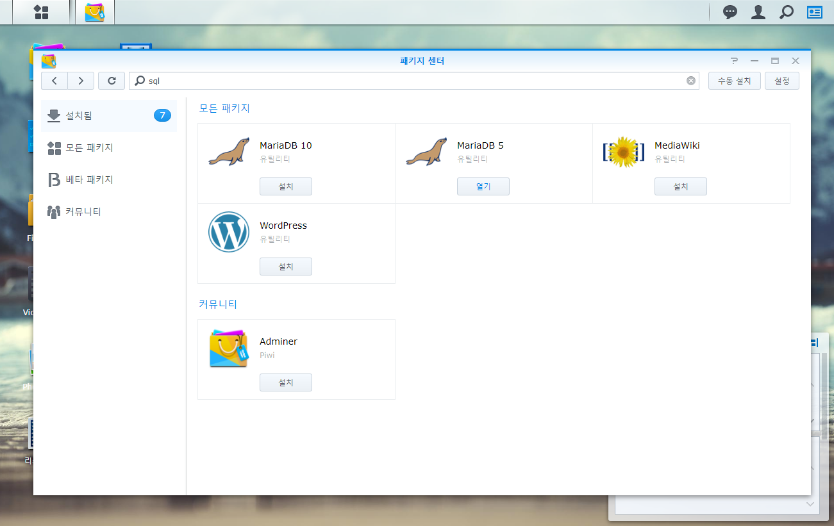Select 모든 패키지 in the sidebar
The height and width of the screenshot is (526, 834).
point(109,147)
